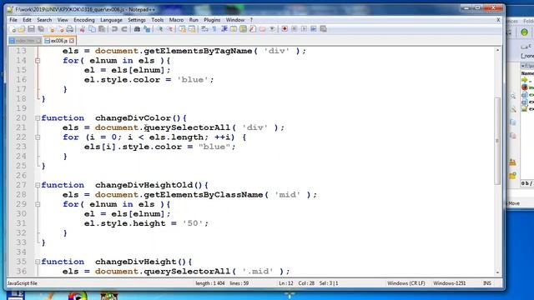Viewport: 534px width, 300px height.
Task: Open the user-defined language toolbar icon
Action: click(234, 29)
